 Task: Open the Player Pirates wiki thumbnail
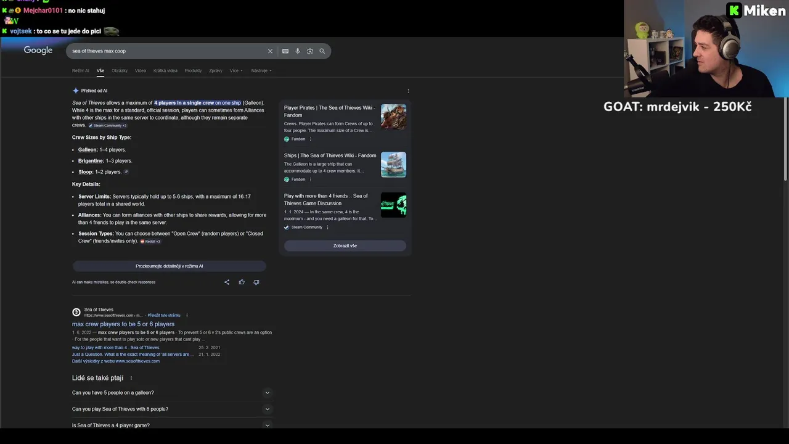pos(393,117)
